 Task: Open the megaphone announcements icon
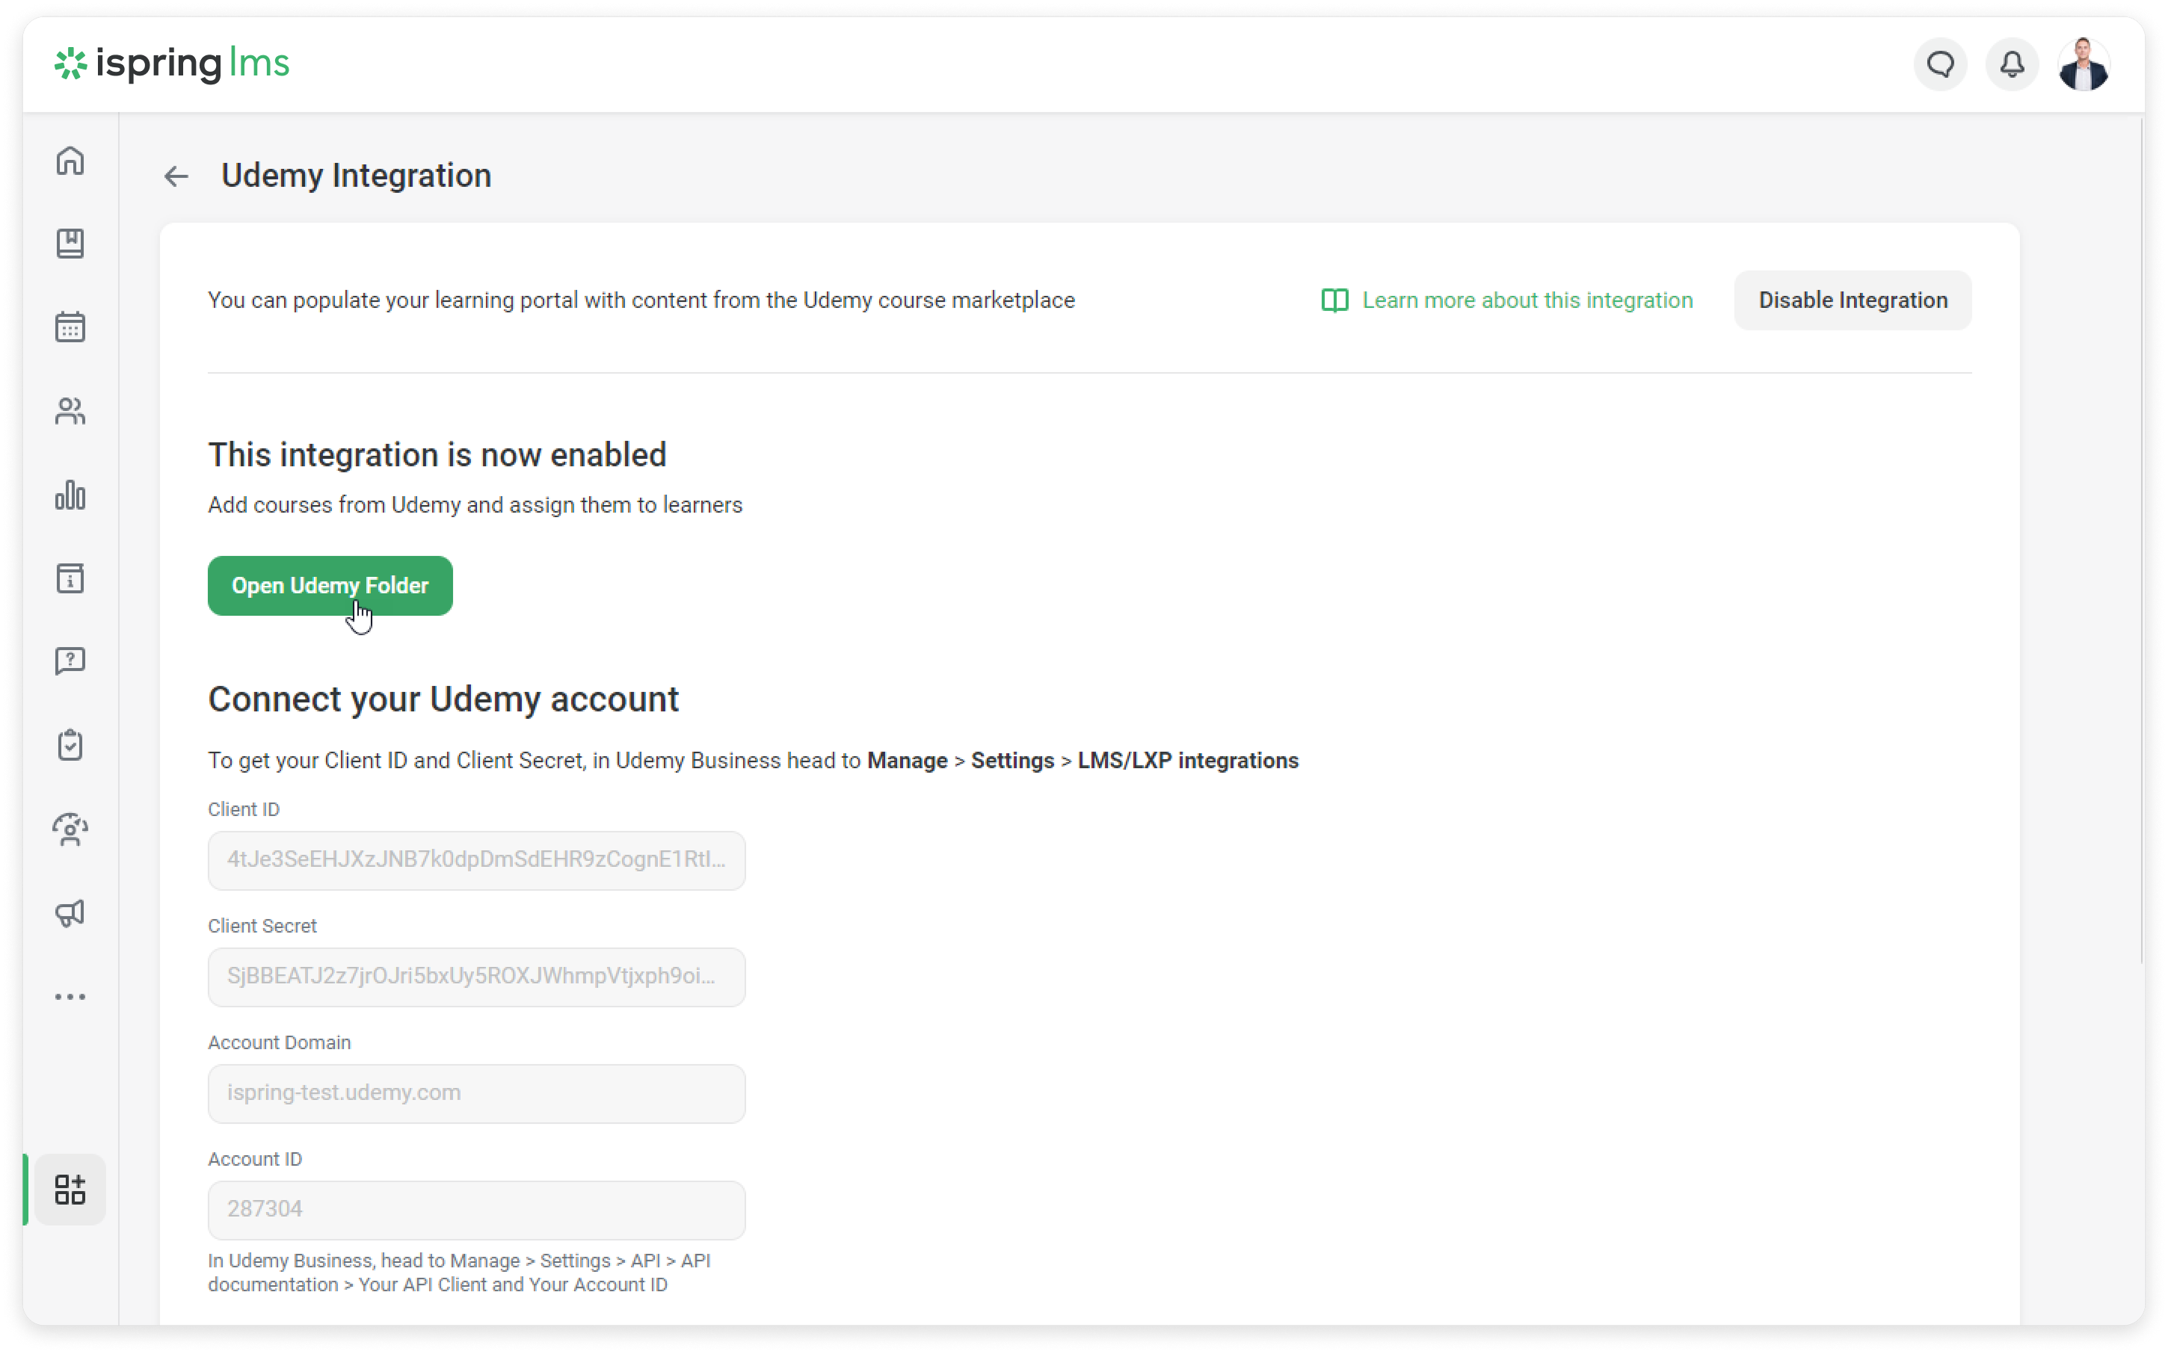pyautogui.click(x=70, y=912)
